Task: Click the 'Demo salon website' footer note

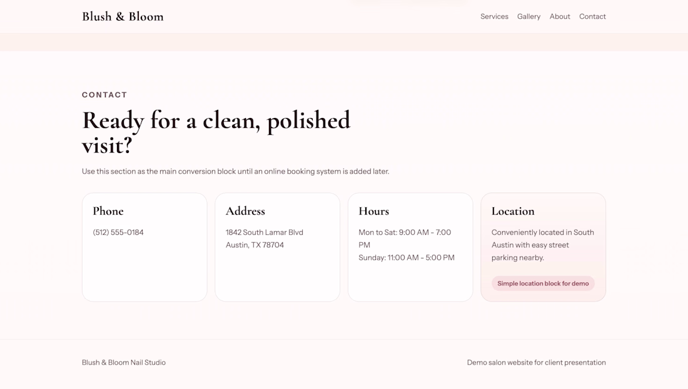Action: tap(536, 362)
